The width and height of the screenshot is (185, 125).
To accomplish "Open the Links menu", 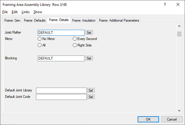I will point(25,12).
